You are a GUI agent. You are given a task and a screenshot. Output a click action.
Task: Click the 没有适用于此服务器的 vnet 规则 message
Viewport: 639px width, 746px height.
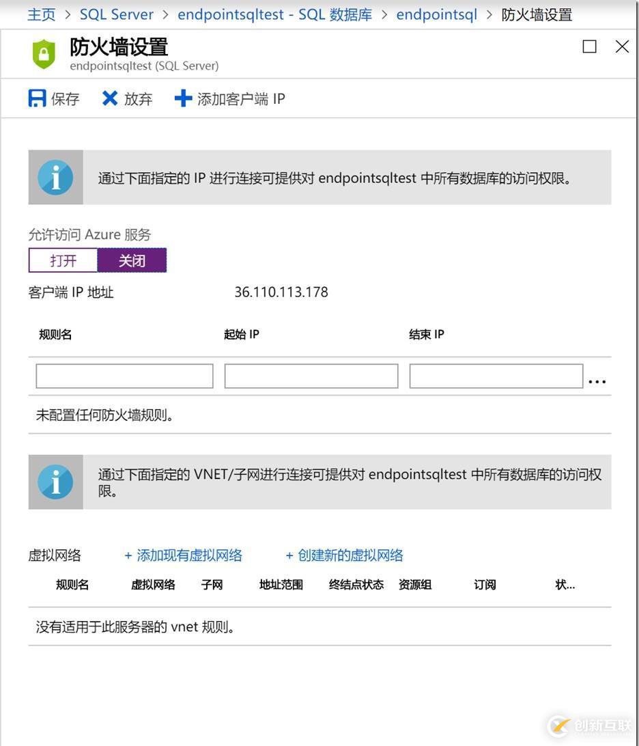[135, 627]
